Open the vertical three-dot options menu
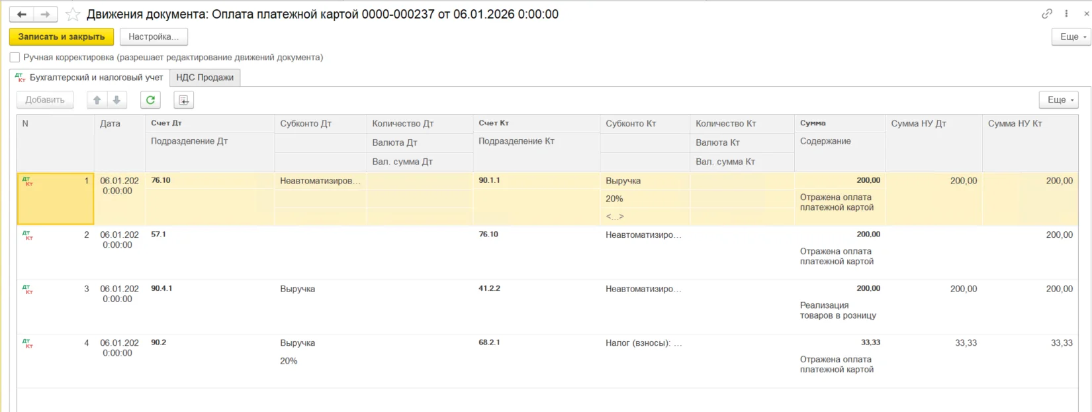Viewport: 1092px width, 412px height. (x=1066, y=14)
